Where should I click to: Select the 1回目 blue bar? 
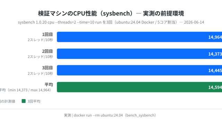pyautogui.click(x=139, y=37)
